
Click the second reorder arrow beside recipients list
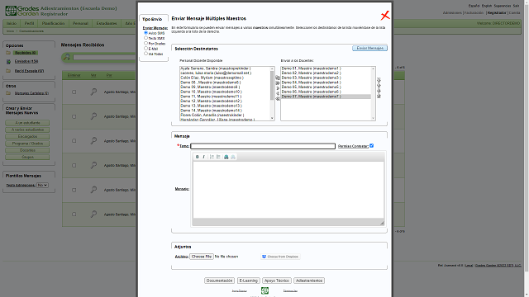[x=379, y=86]
